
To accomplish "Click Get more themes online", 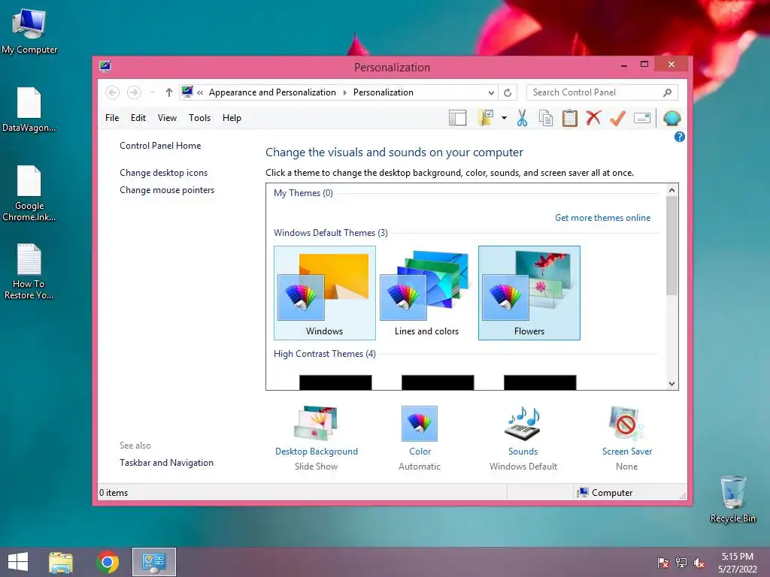I will (602, 218).
